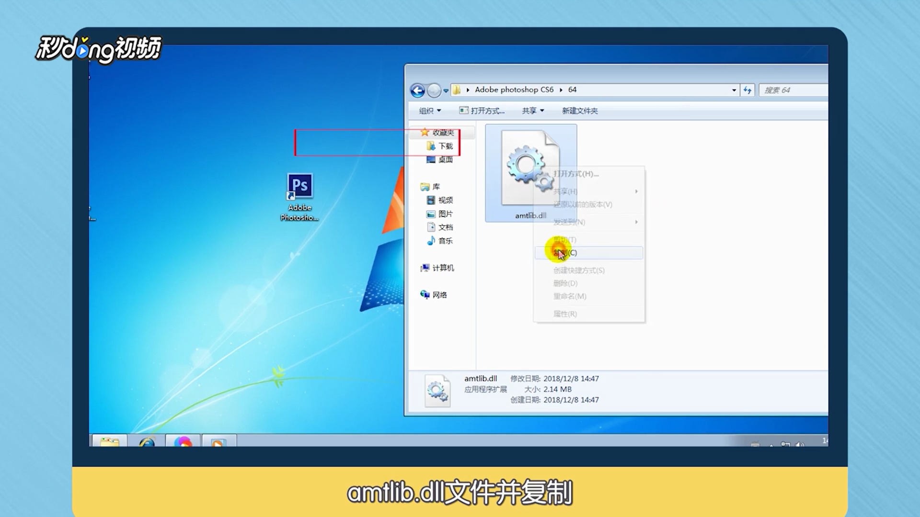Click the 音乐 note icon
920x517 pixels.
click(x=431, y=241)
